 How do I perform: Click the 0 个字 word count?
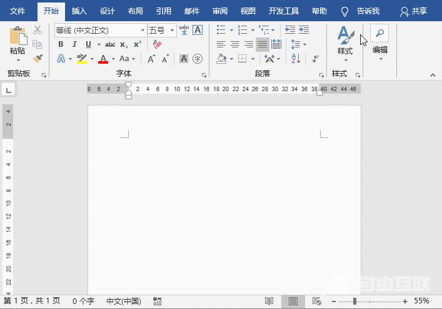83,302
